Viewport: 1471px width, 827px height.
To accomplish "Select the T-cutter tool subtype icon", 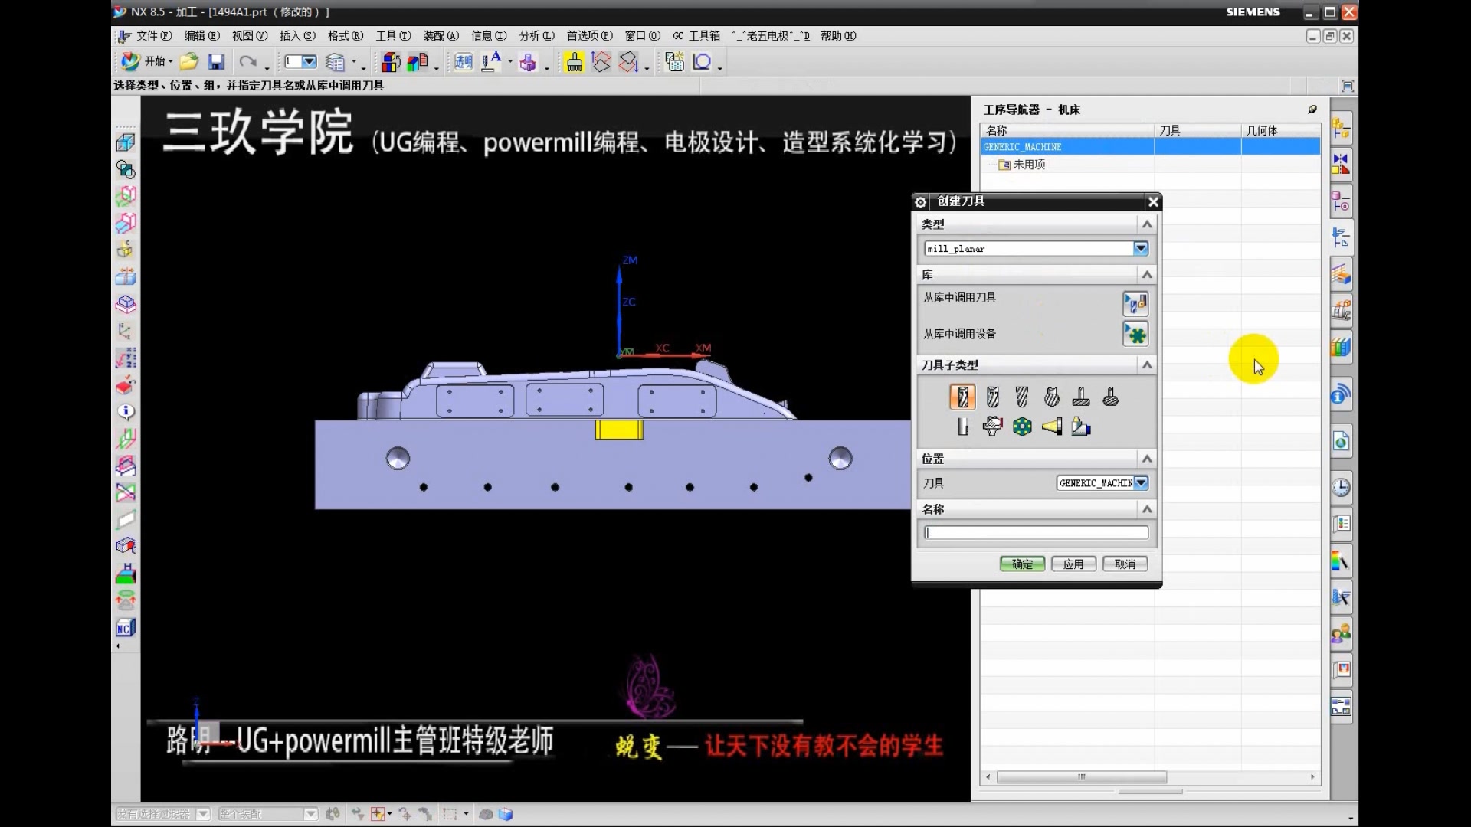I will 1081,397.
